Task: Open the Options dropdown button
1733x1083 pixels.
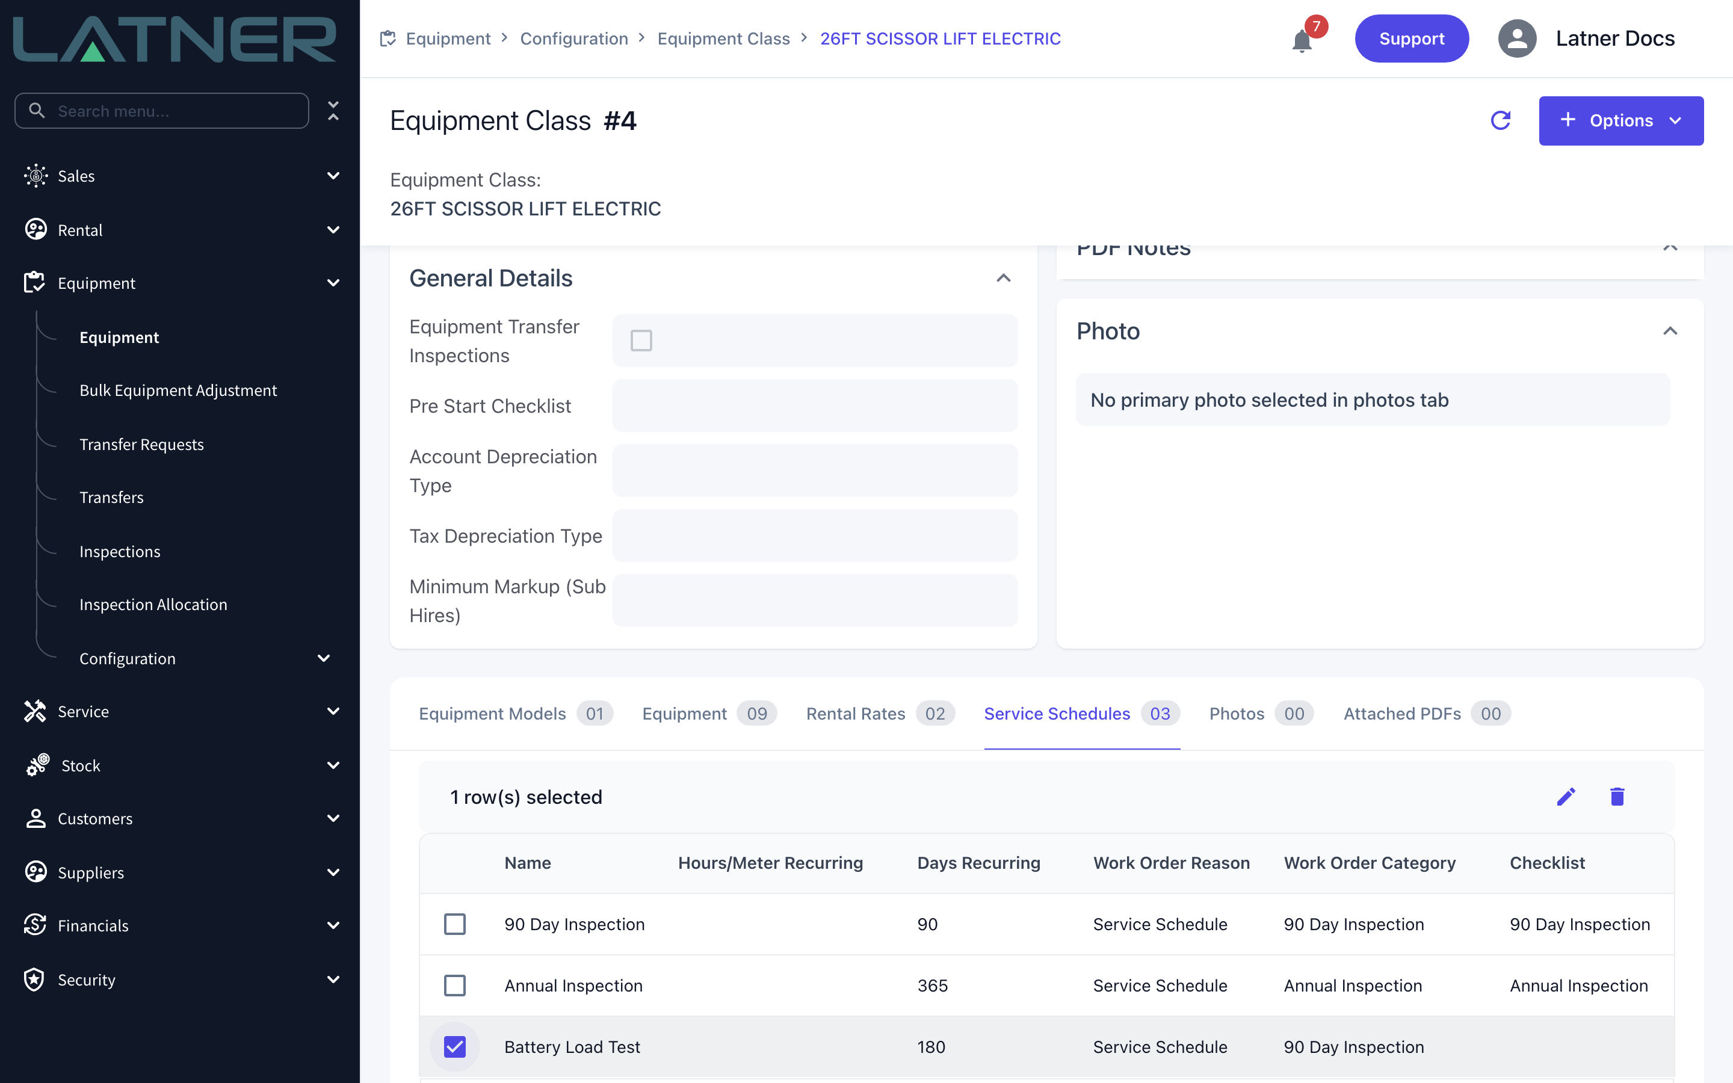Action: tap(1620, 120)
